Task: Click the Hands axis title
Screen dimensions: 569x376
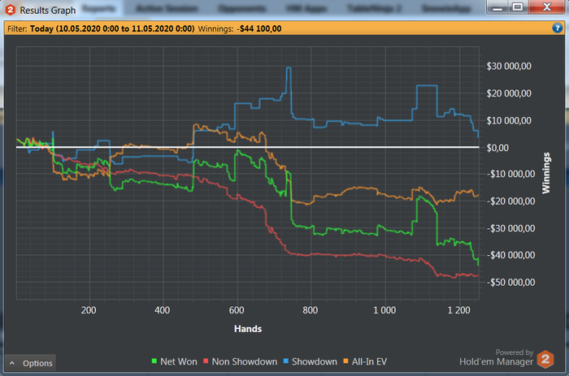Action: [x=248, y=329]
